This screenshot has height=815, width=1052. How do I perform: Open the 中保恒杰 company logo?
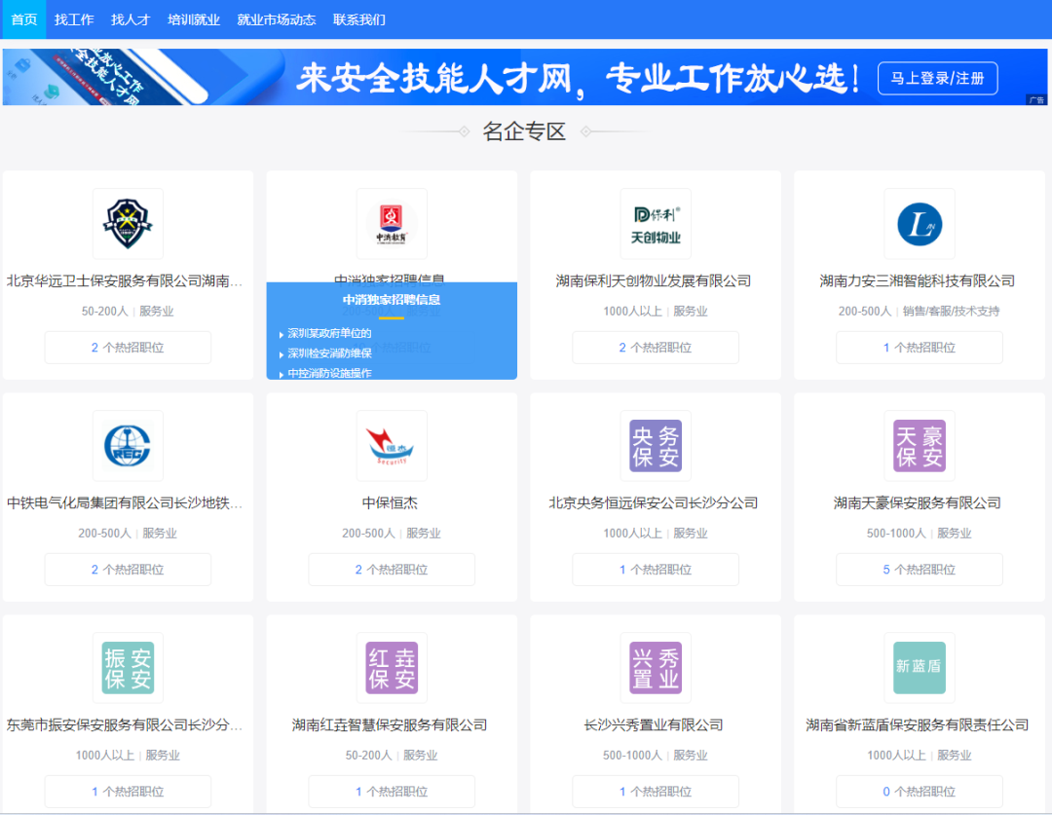point(392,446)
